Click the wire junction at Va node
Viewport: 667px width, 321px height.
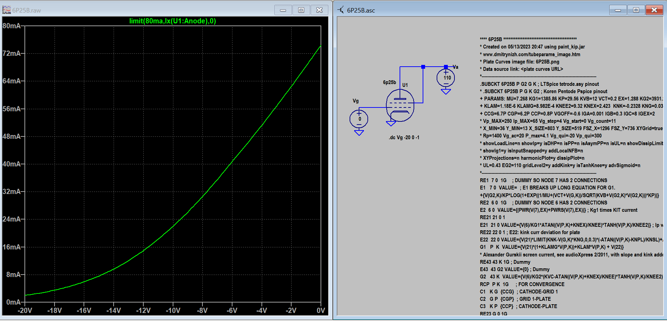tap(446, 67)
